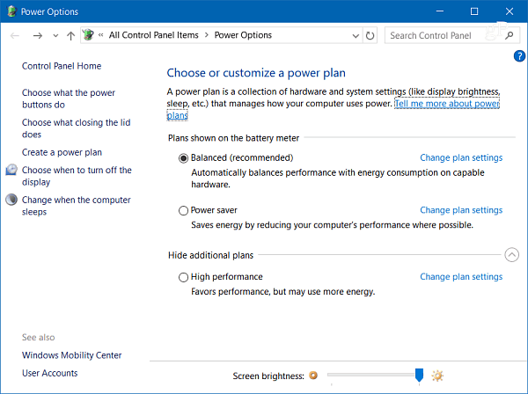Click the 'See also' label
Screen dimensions: 528x394
coord(39,338)
